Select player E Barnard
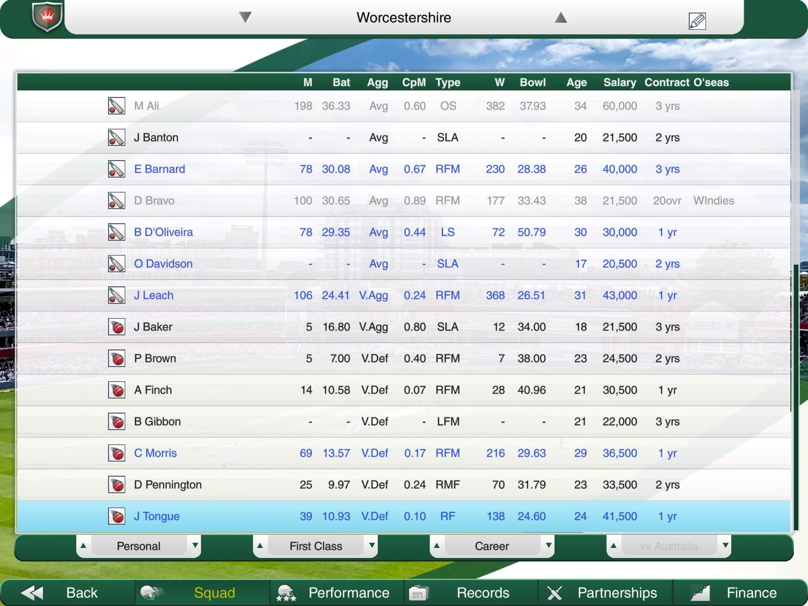This screenshot has width=808, height=606. 403,169
